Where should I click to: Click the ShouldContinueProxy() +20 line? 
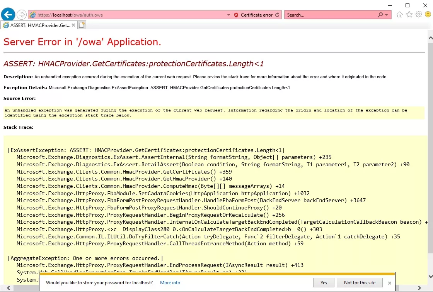tap(149, 208)
